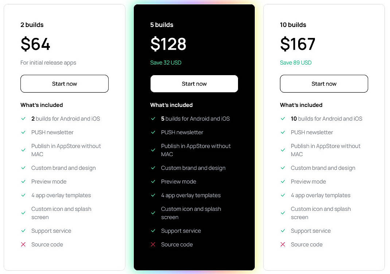Click the checkmark beside Support service in 5-builds plan
This screenshot has width=390, height=274.
click(x=153, y=231)
